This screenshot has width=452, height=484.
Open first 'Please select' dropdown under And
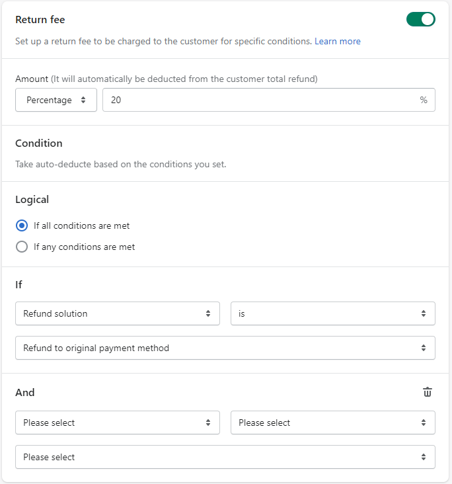(118, 423)
